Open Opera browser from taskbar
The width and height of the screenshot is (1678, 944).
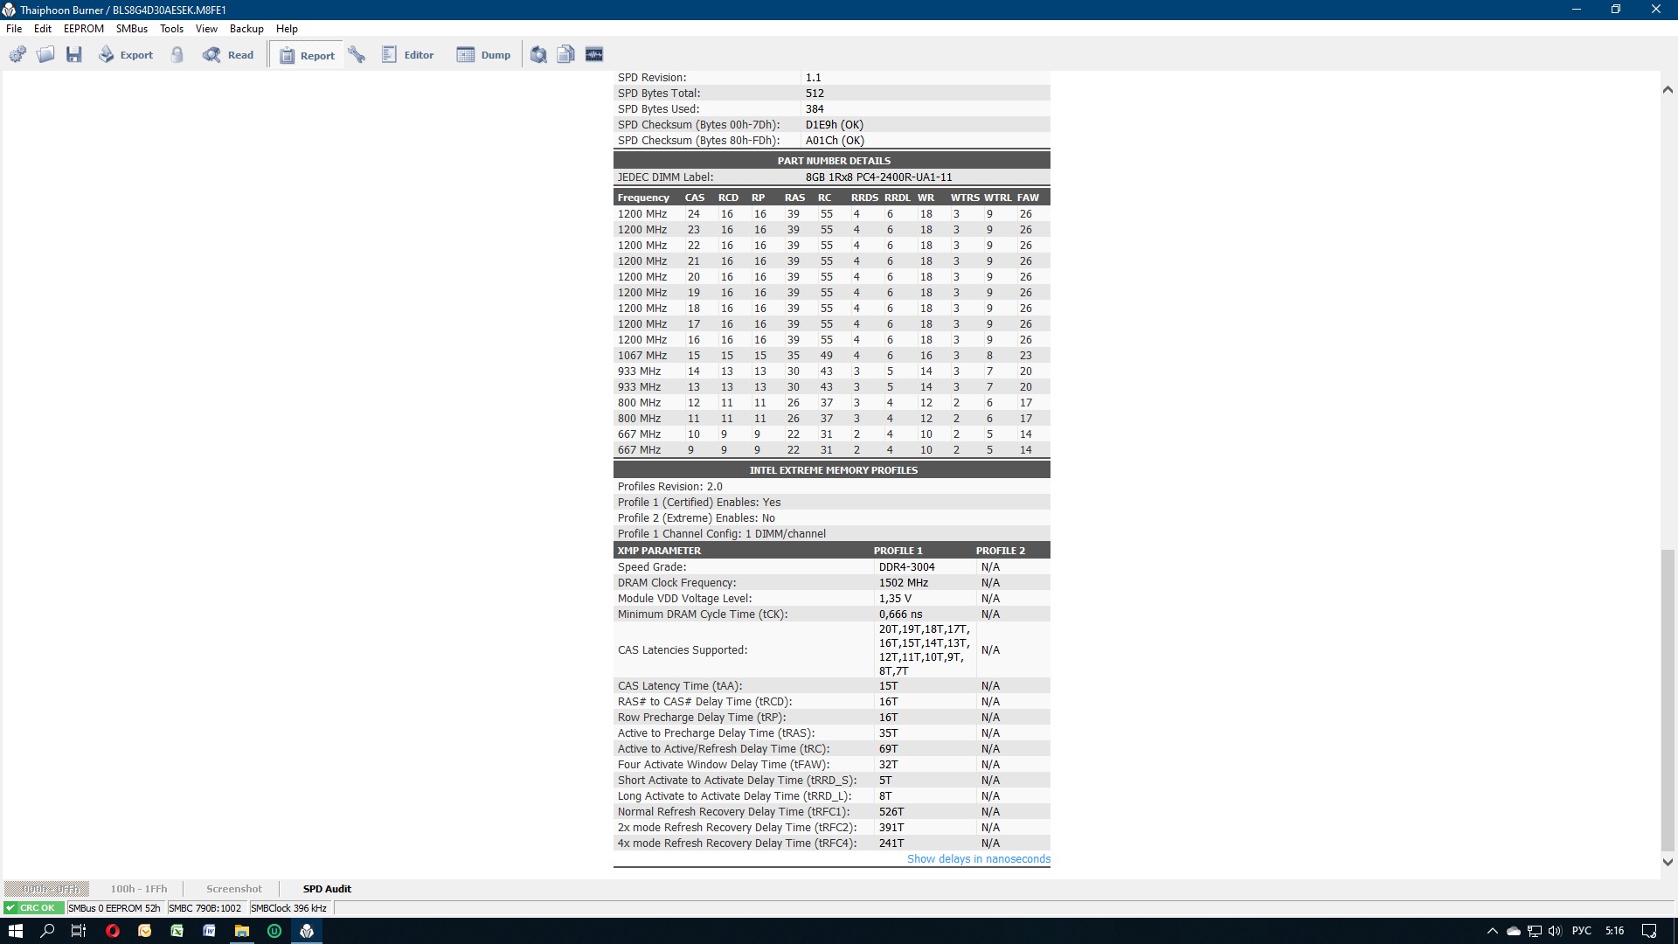click(x=113, y=931)
